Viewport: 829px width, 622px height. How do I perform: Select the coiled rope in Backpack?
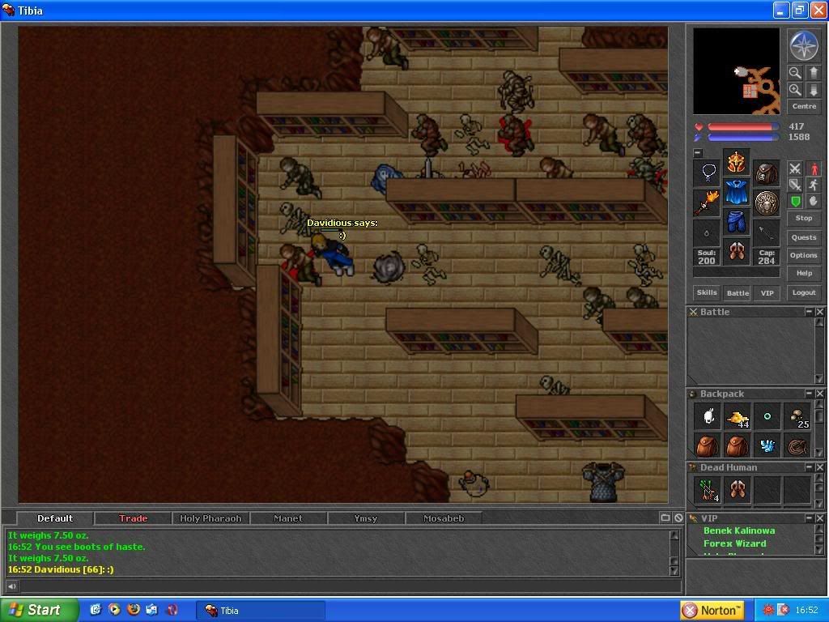pos(797,445)
